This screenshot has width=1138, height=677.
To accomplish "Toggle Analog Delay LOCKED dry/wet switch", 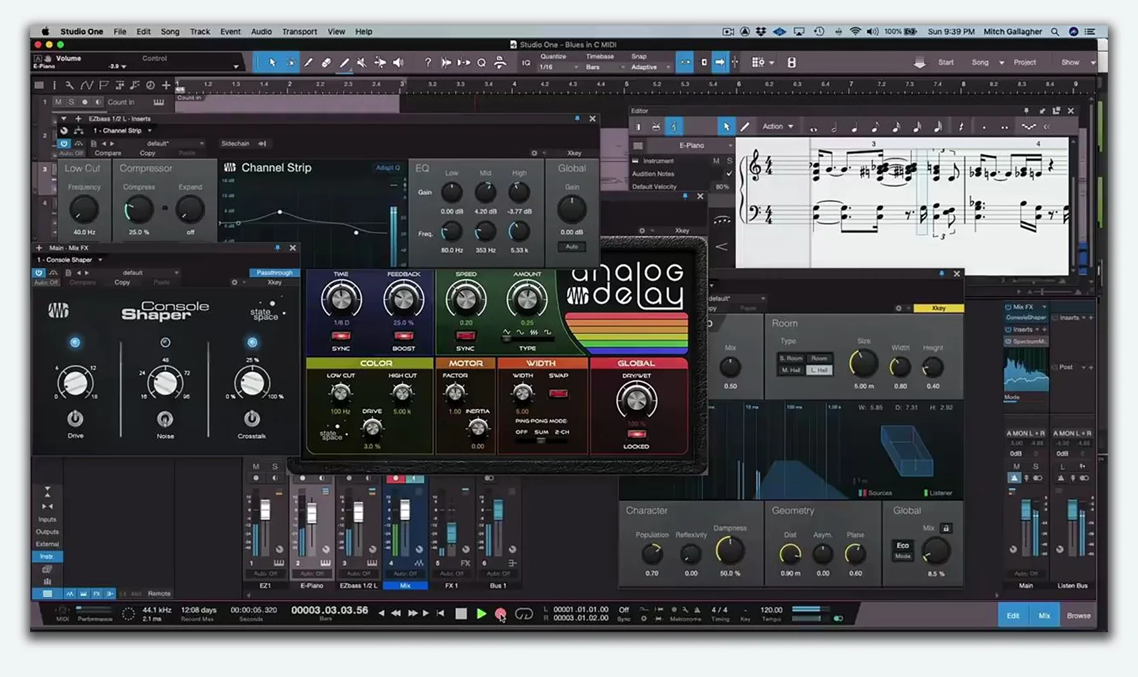I will [636, 435].
